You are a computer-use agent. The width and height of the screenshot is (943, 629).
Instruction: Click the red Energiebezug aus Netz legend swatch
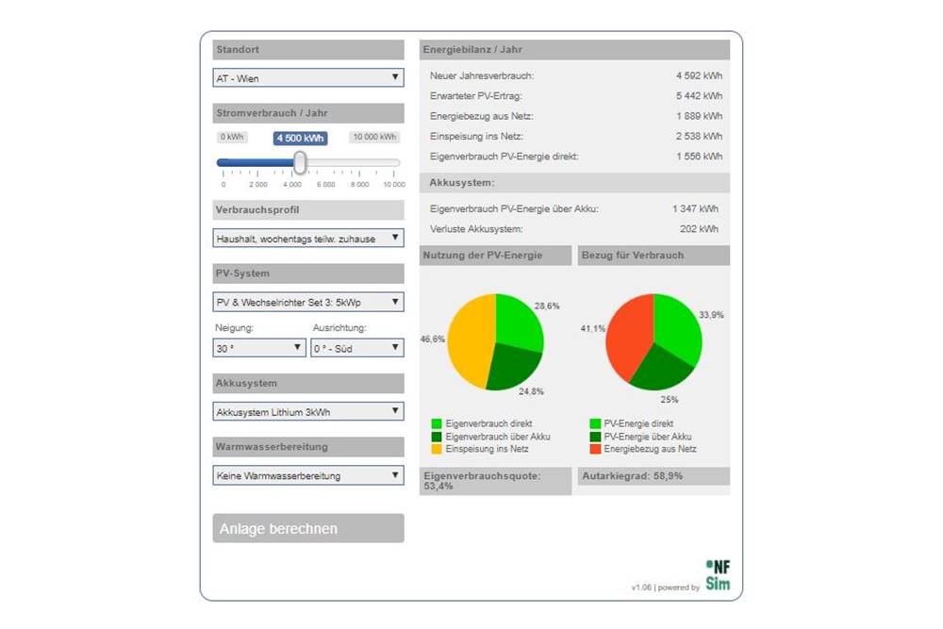tap(595, 449)
